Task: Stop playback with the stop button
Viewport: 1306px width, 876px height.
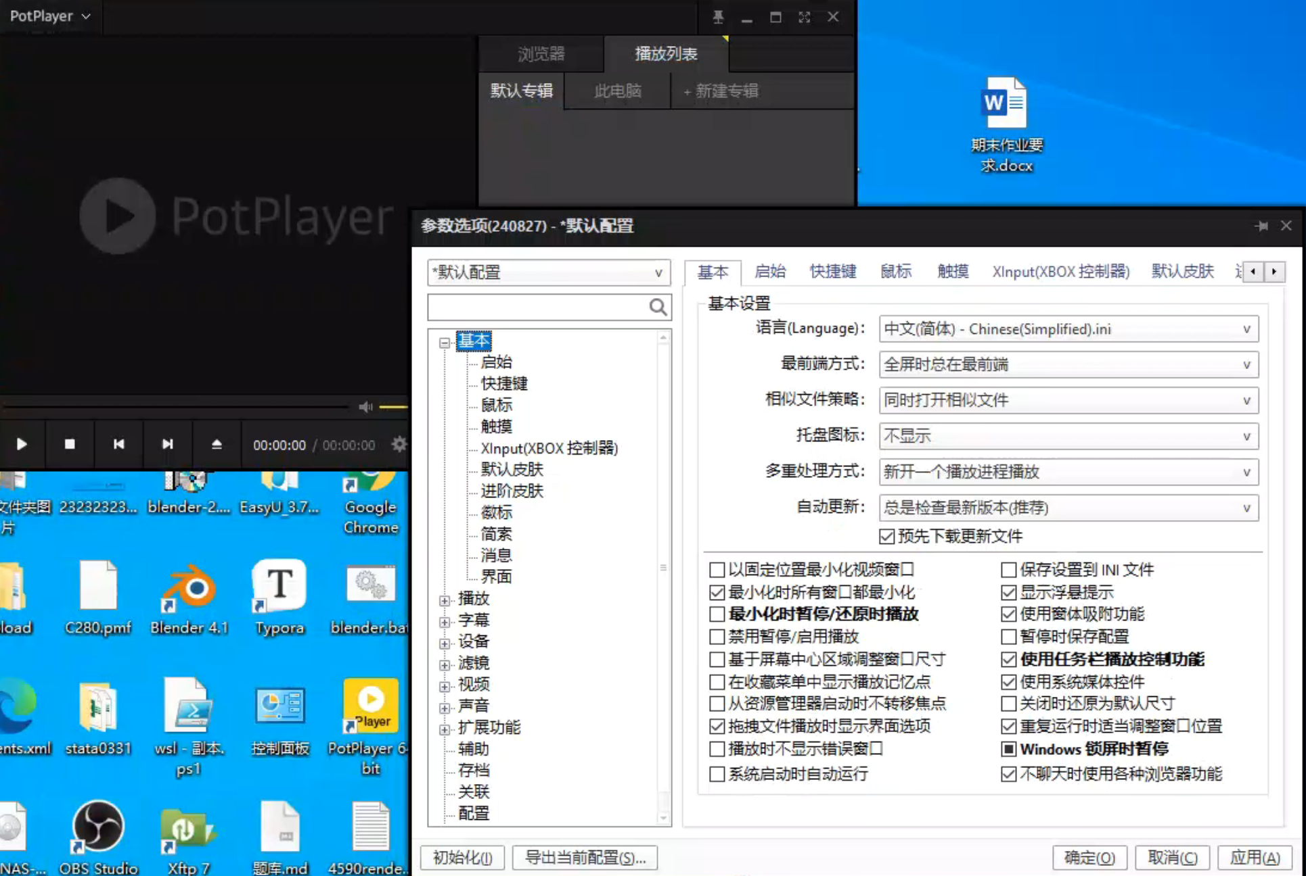Action: tap(70, 444)
